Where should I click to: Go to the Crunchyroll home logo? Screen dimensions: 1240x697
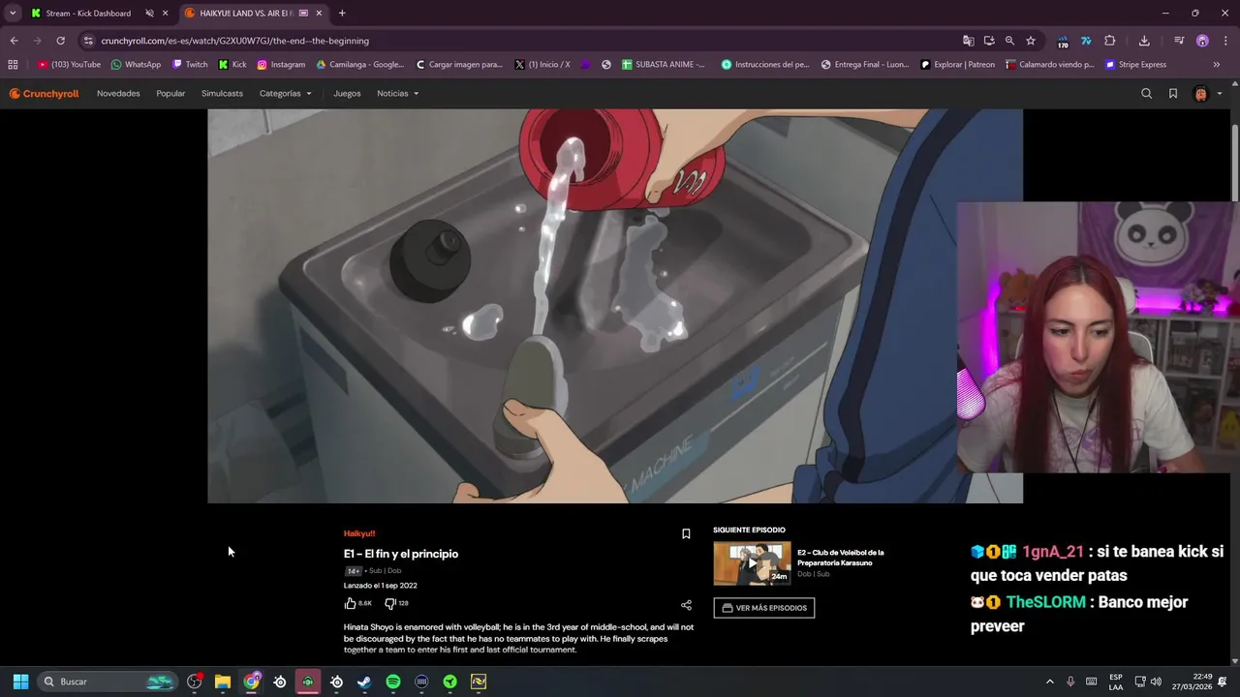click(44, 94)
